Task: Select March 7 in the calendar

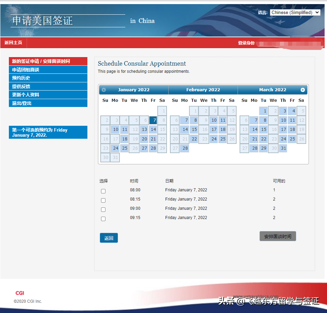Action: click(x=254, y=120)
